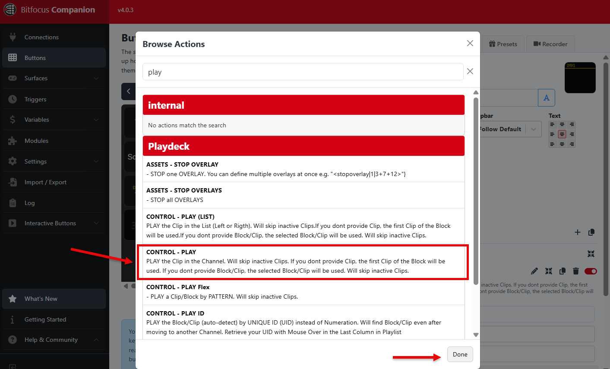Image resolution: width=610 pixels, height=369 pixels.
Task: Click the Done button
Action: (x=460, y=354)
